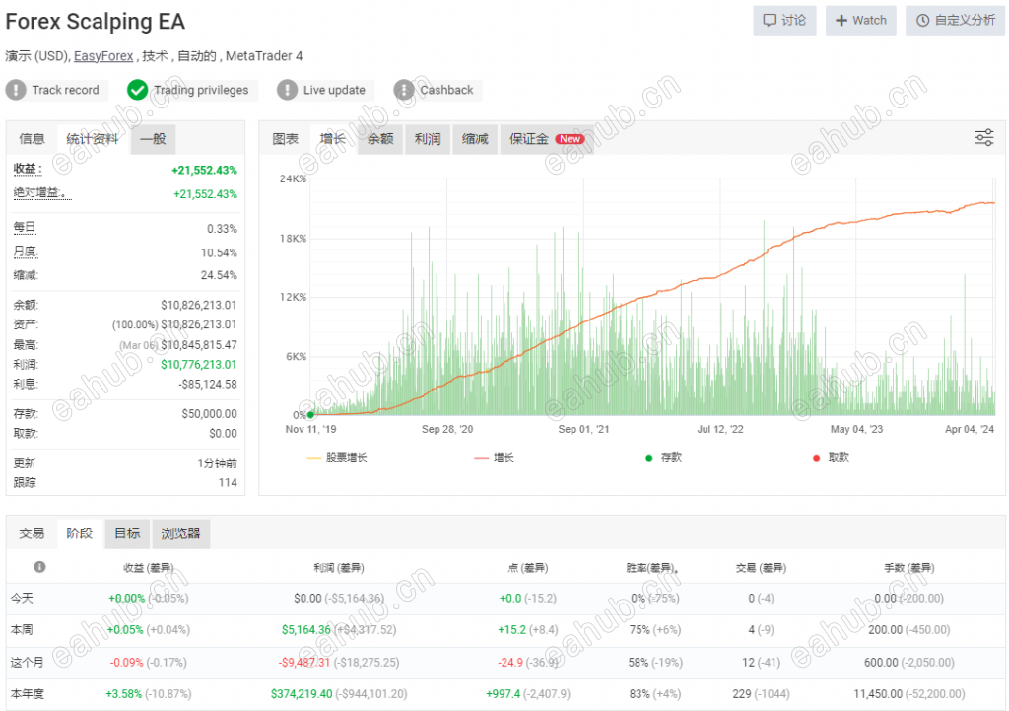Click the Watch button
The image size is (1009, 711).
tap(861, 21)
